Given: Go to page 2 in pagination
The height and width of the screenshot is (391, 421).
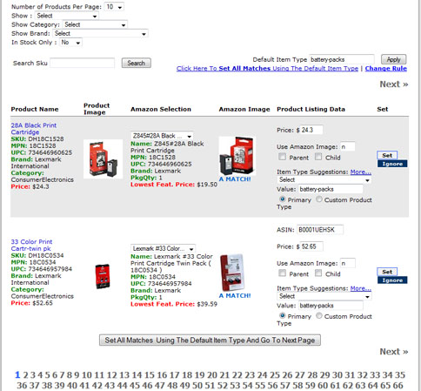Looking at the screenshot, I should pyautogui.click(x=25, y=375).
